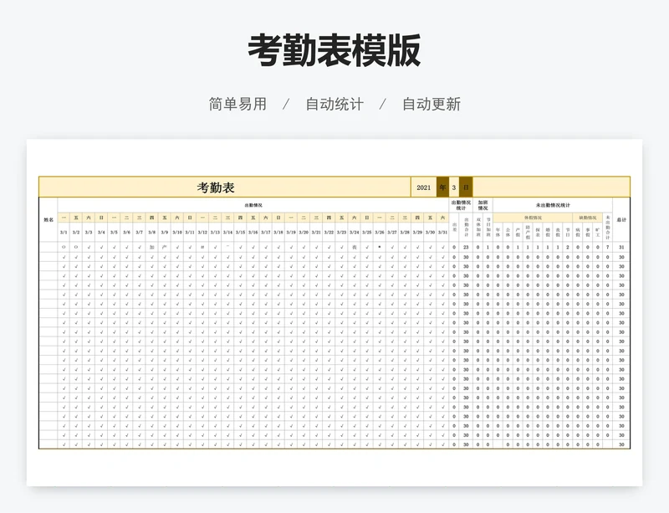669x513 pixels.
Task: Click the 丧 entry under 3/24
Action: [x=355, y=247]
